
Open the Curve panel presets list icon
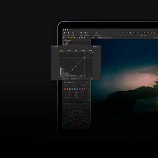(97, 47)
